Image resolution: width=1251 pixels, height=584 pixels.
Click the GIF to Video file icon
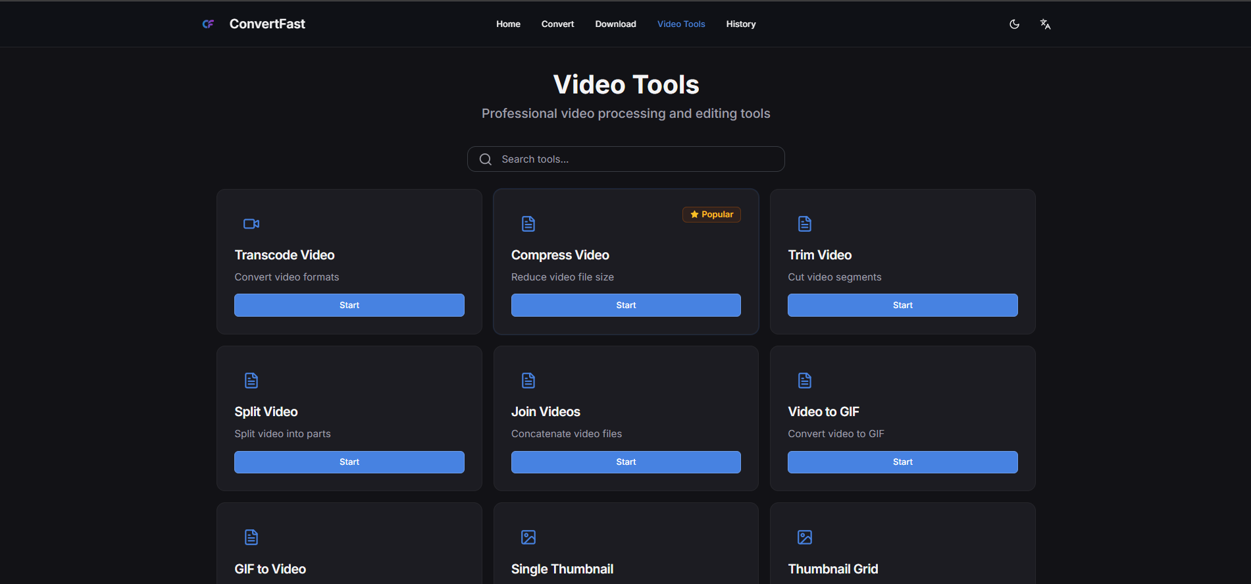[251, 537]
